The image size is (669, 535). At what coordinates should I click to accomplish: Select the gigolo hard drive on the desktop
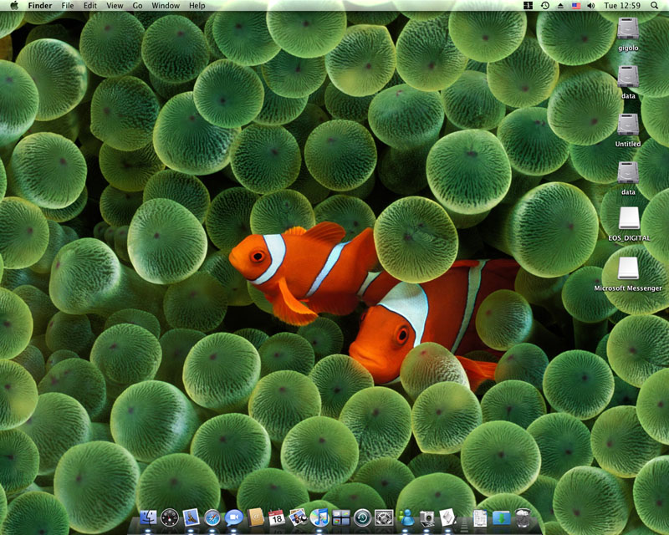628,28
